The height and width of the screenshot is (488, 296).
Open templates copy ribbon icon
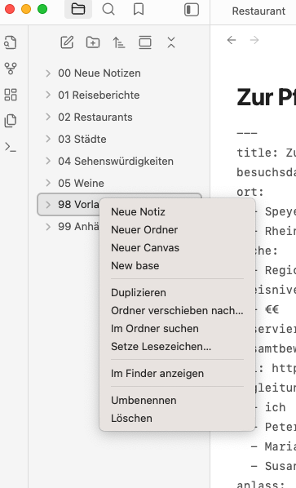pyautogui.click(x=11, y=121)
